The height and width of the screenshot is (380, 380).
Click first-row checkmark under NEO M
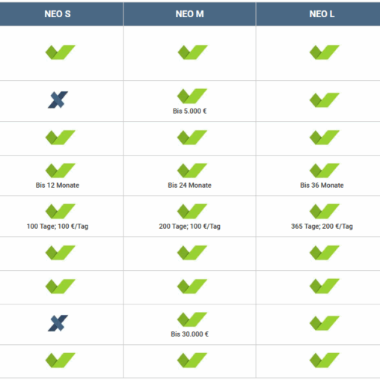pos(192,52)
